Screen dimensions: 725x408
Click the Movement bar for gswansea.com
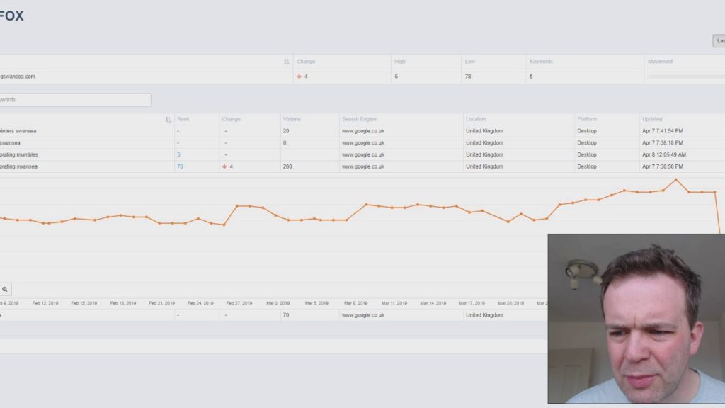(686, 76)
